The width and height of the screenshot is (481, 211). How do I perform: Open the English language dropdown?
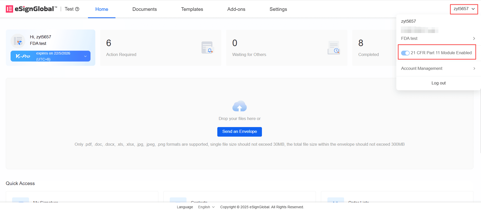(206, 207)
